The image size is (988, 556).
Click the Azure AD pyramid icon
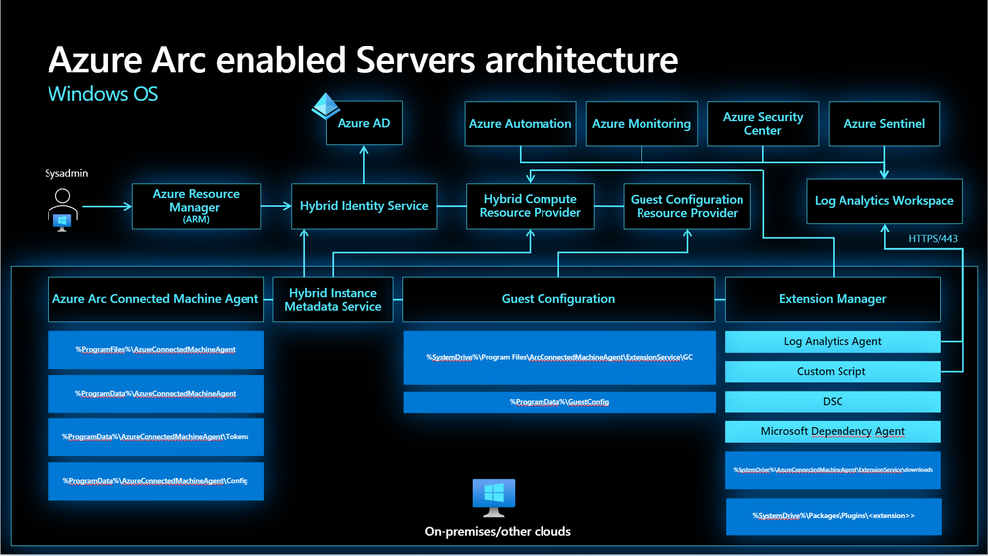point(325,106)
